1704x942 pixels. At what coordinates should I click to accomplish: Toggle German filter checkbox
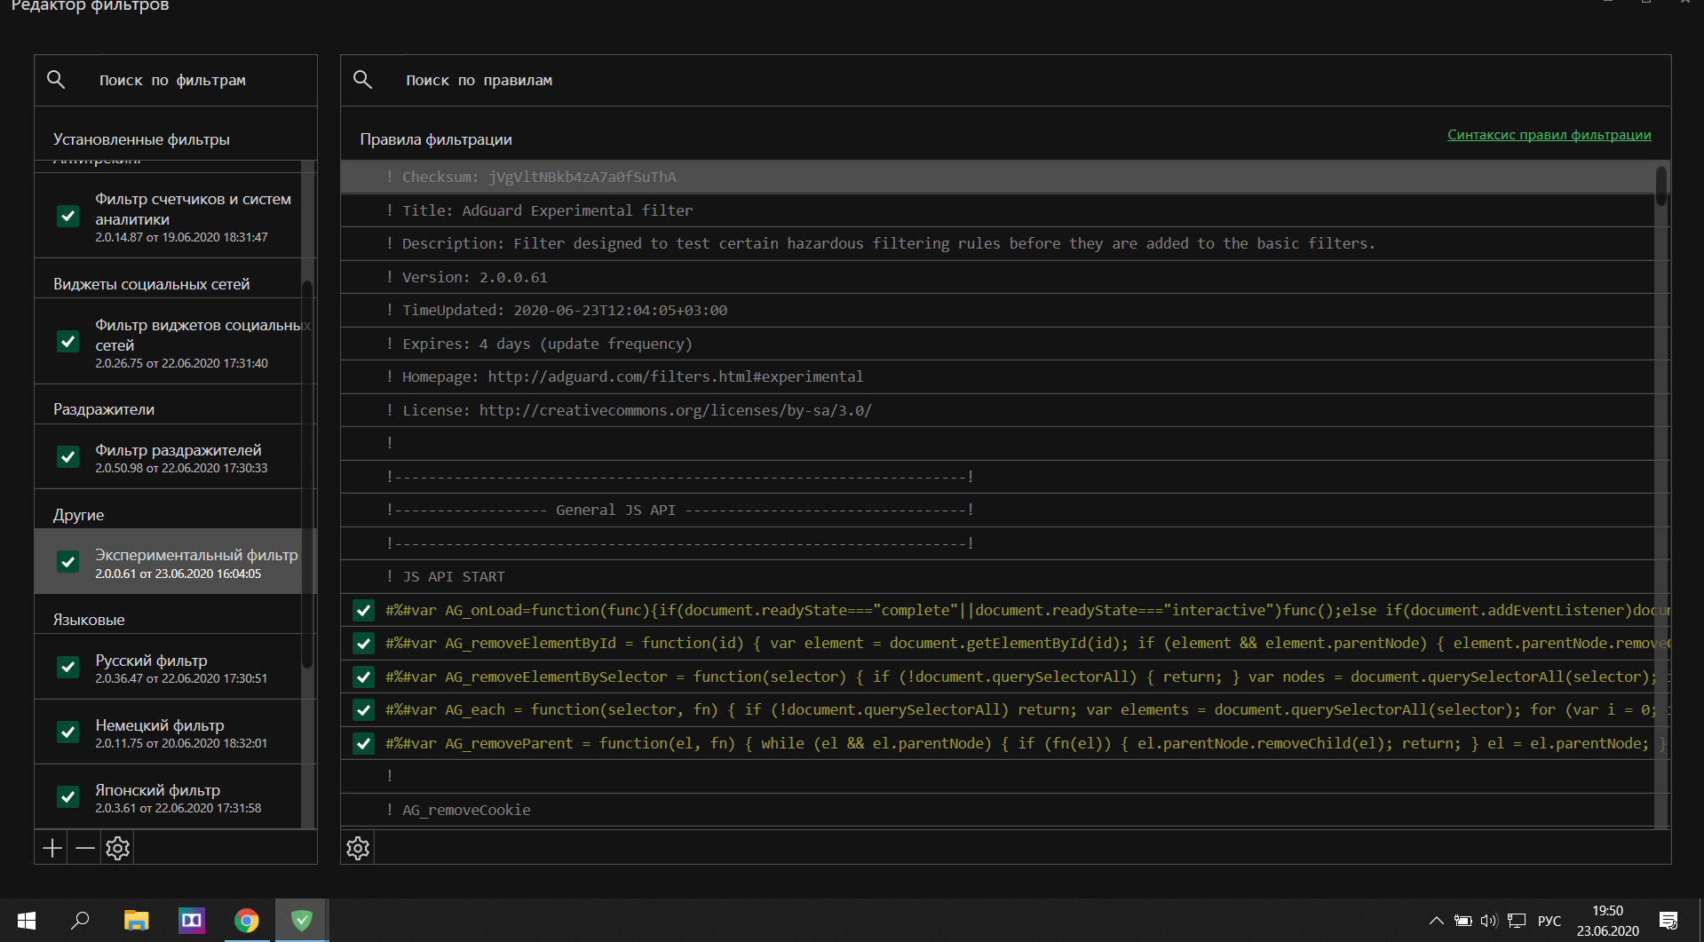[x=67, y=732]
